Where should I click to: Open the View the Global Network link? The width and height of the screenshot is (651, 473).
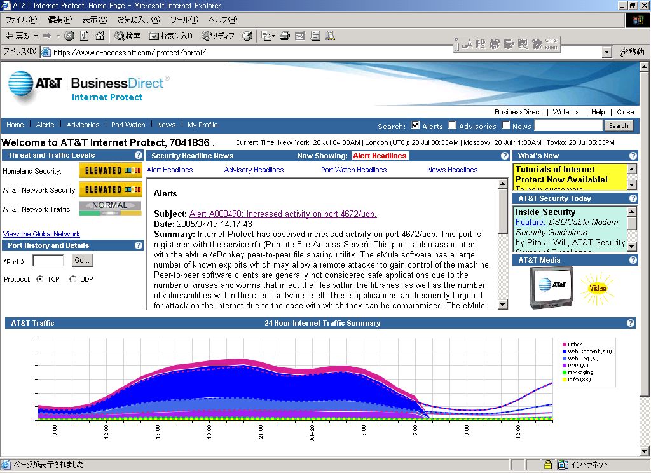41,234
